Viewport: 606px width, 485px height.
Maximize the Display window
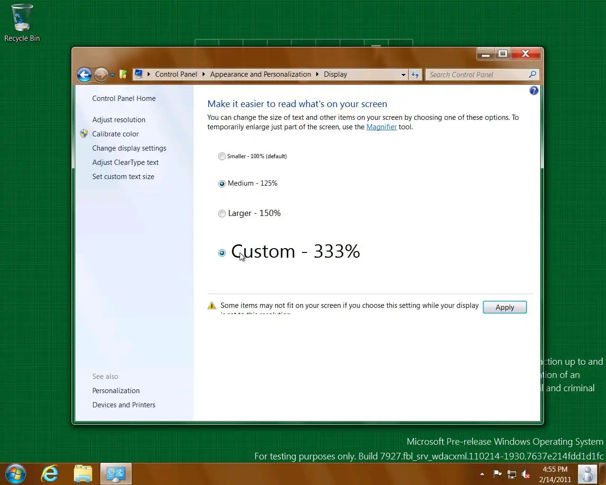[503, 54]
